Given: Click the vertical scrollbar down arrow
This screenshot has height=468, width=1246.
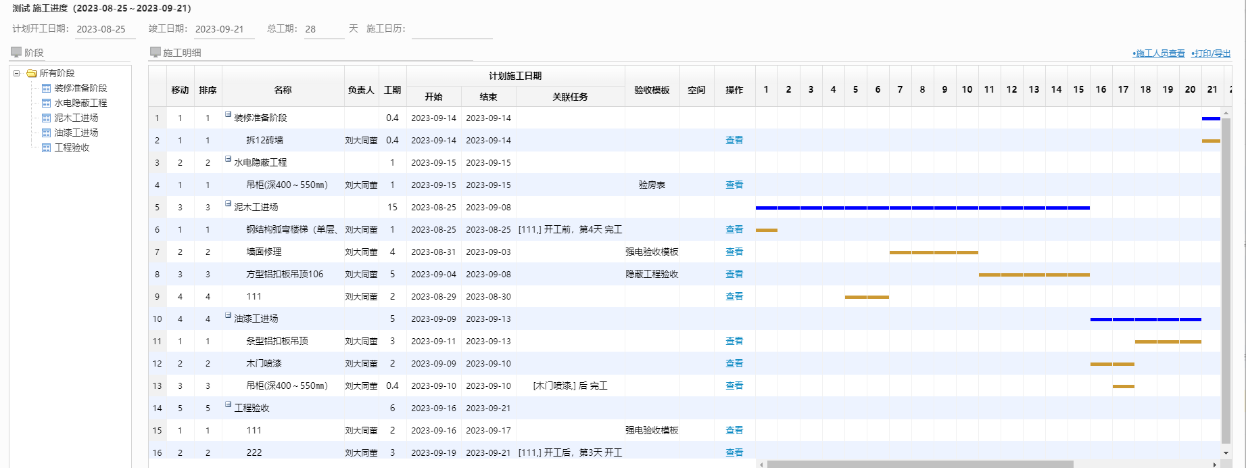Looking at the screenshot, I should tap(1226, 453).
